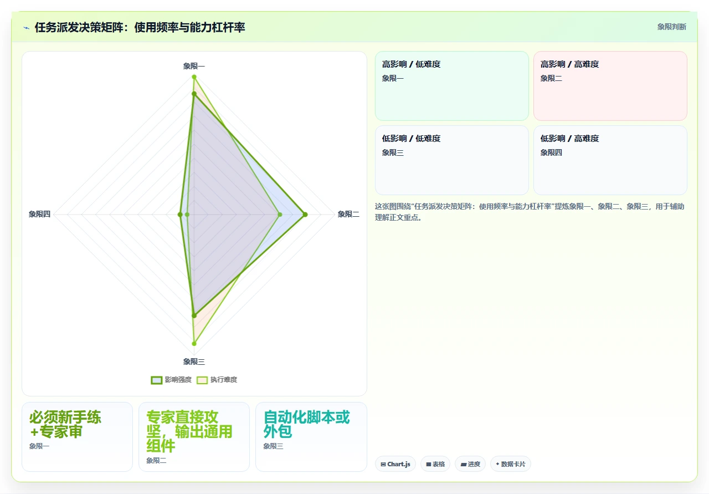The width and height of the screenshot is (709, 494).
Task: Click 影响强度 data point on 象限四 axis
Action: (x=180, y=214)
